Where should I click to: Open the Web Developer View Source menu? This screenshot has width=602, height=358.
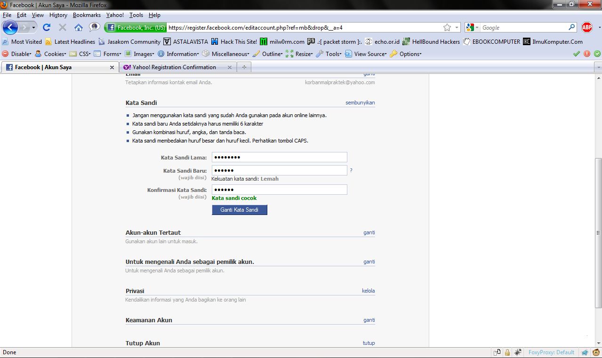click(366, 54)
